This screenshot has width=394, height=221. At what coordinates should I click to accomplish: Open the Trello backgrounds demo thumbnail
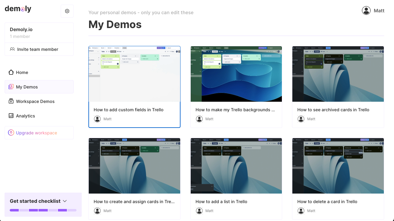tap(236, 74)
